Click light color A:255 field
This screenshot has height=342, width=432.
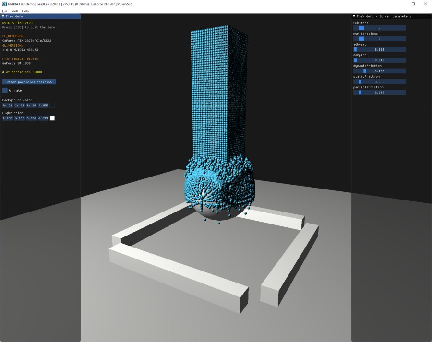43,118
